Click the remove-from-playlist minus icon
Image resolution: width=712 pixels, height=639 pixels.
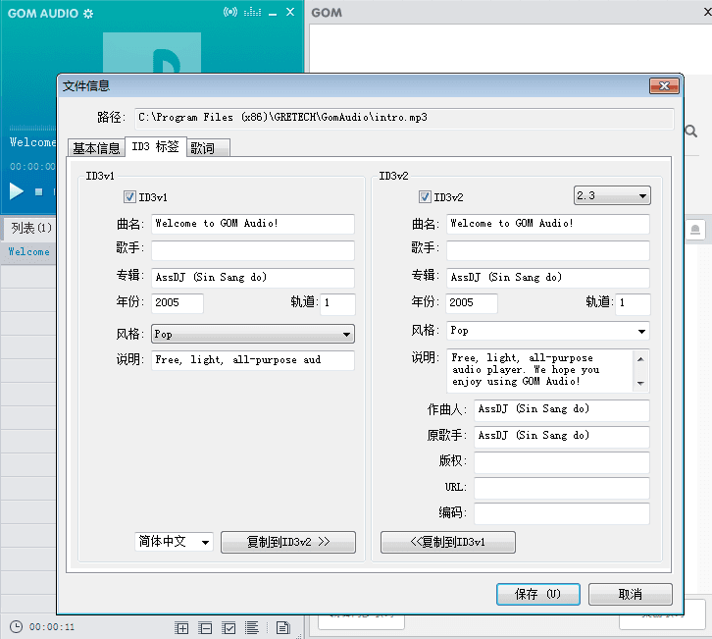pos(205,628)
